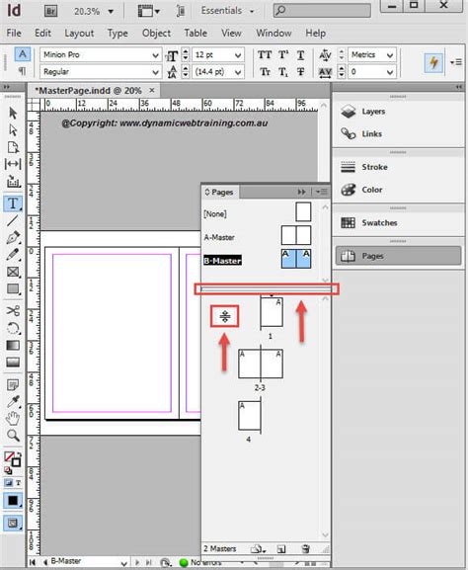The width and height of the screenshot is (468, 570).
Task: Select the Direct Selection tool
Action: click(13, 129)
